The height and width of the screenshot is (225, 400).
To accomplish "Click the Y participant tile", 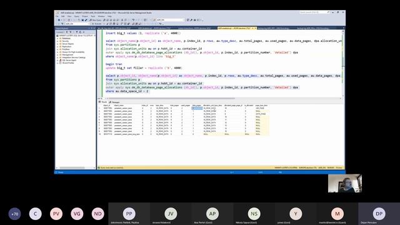I will 296,214.
